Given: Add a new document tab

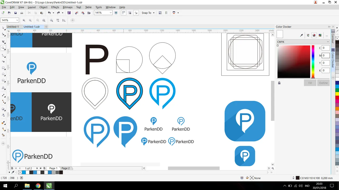Looking at the screenshot, I should [x=46, y=27].
